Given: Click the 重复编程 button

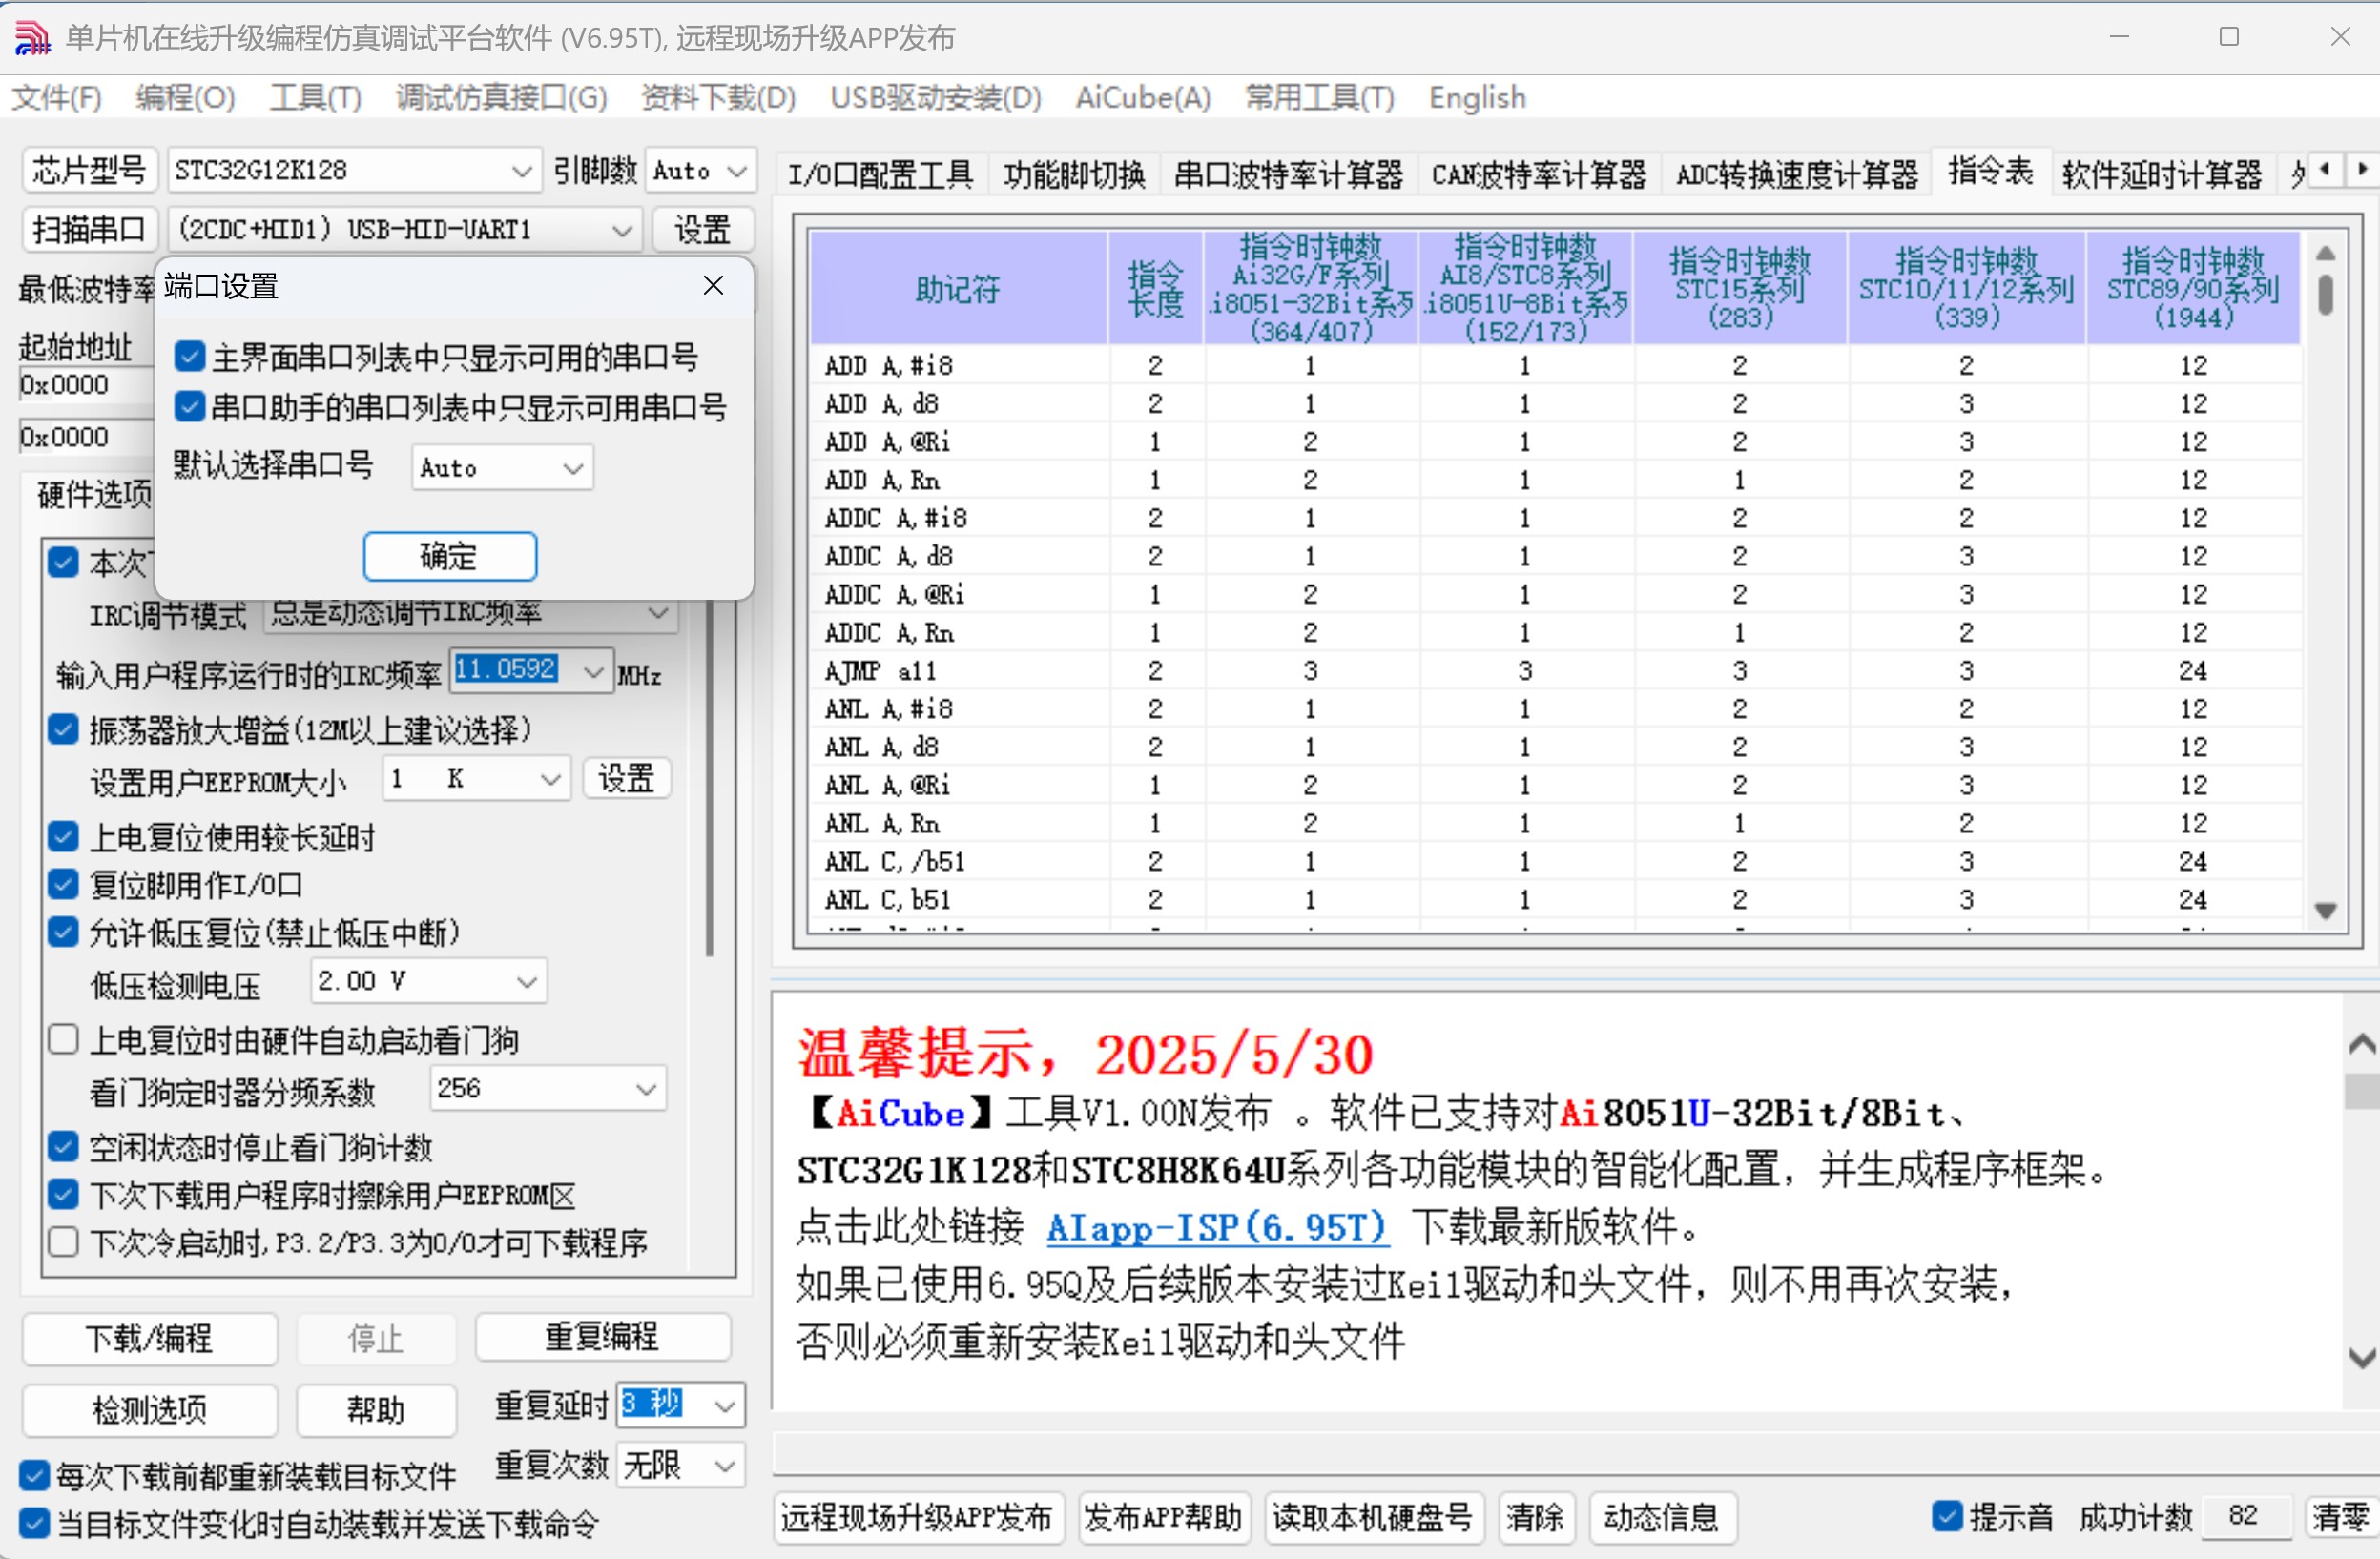Looking at the screenshot, I should (x=602, y=1336).
